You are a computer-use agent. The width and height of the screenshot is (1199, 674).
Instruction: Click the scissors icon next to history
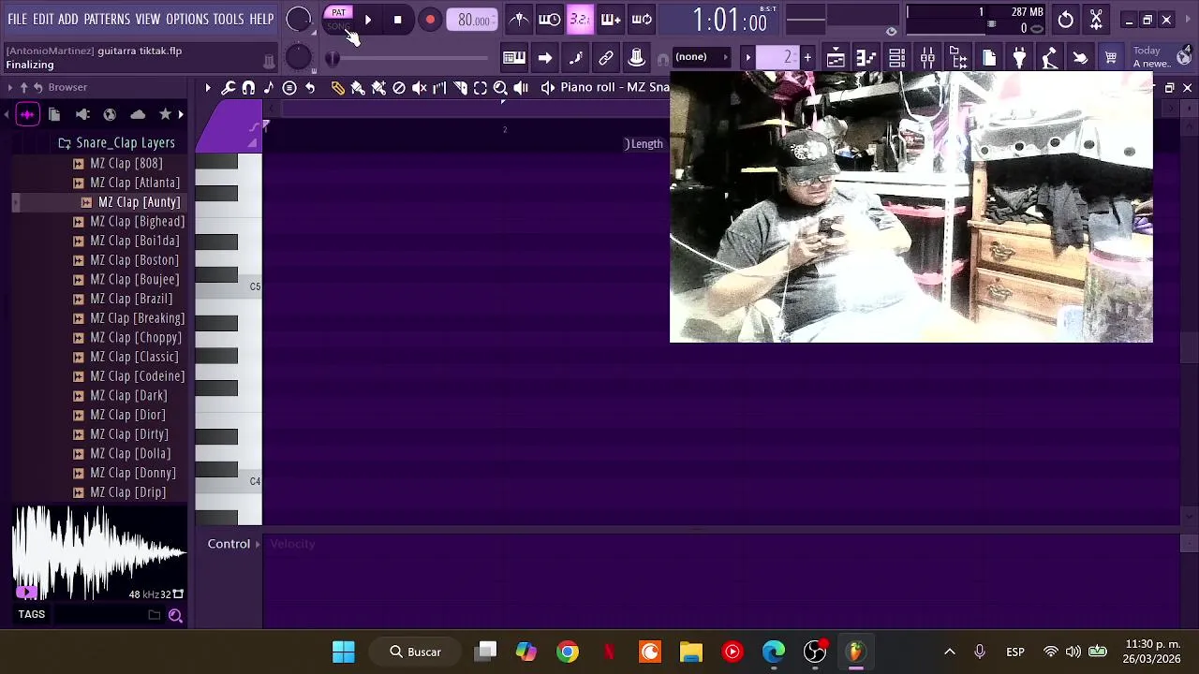coord(1097,20)
